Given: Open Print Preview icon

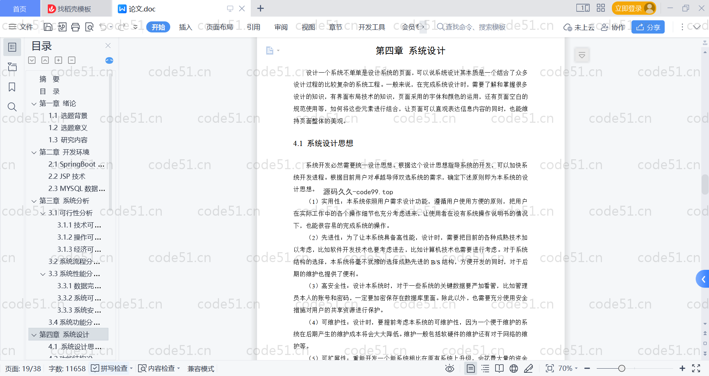Looking at the screenshot, I should 89,27.
